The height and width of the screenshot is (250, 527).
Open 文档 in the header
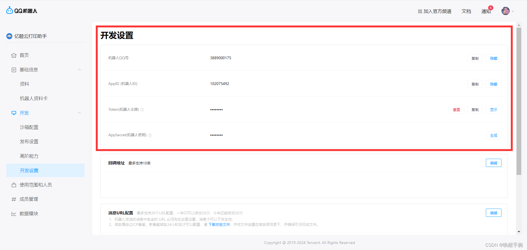tap(466, 11)
